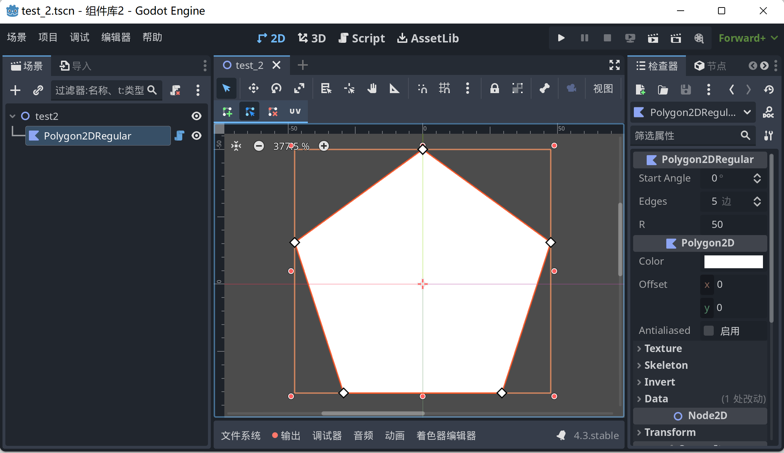Image resolution: width=784 pixels, height=453 pixels.
Task: Toggle visibility of test2 node
Action: tap(197, 116)
